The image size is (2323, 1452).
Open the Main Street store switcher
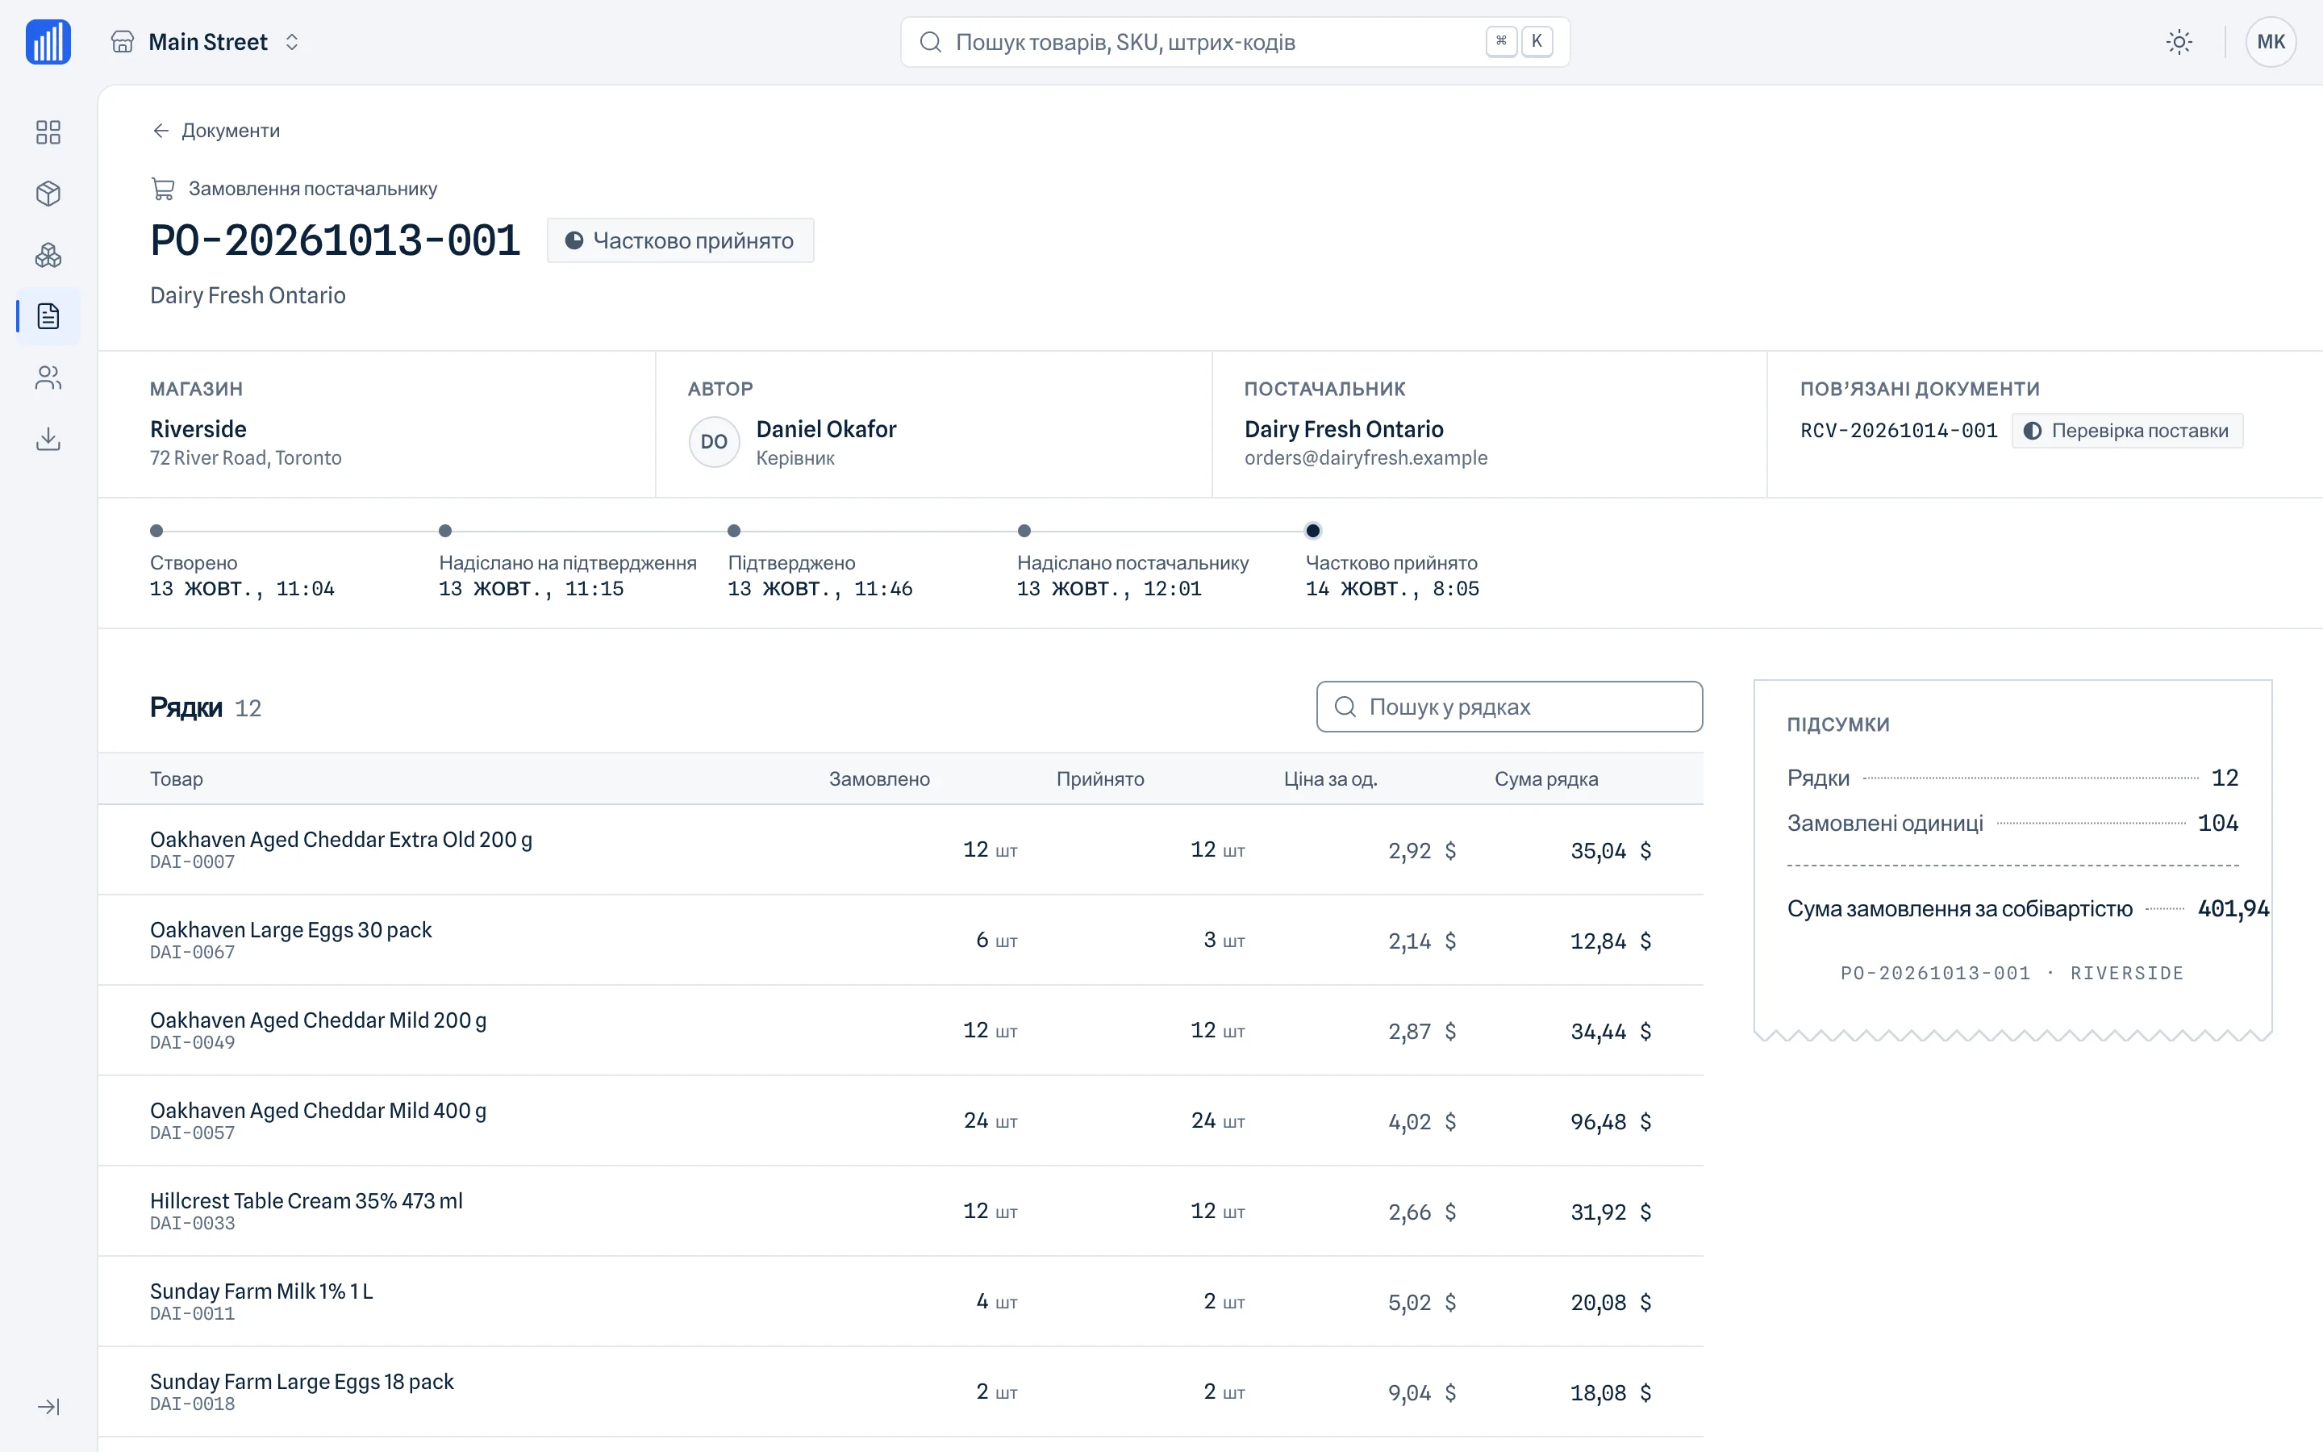pyautogui.click(x=206, y=42)
